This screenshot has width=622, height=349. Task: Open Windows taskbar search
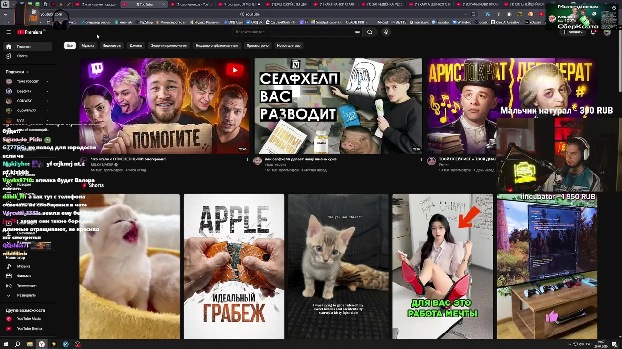coord(17,344)
